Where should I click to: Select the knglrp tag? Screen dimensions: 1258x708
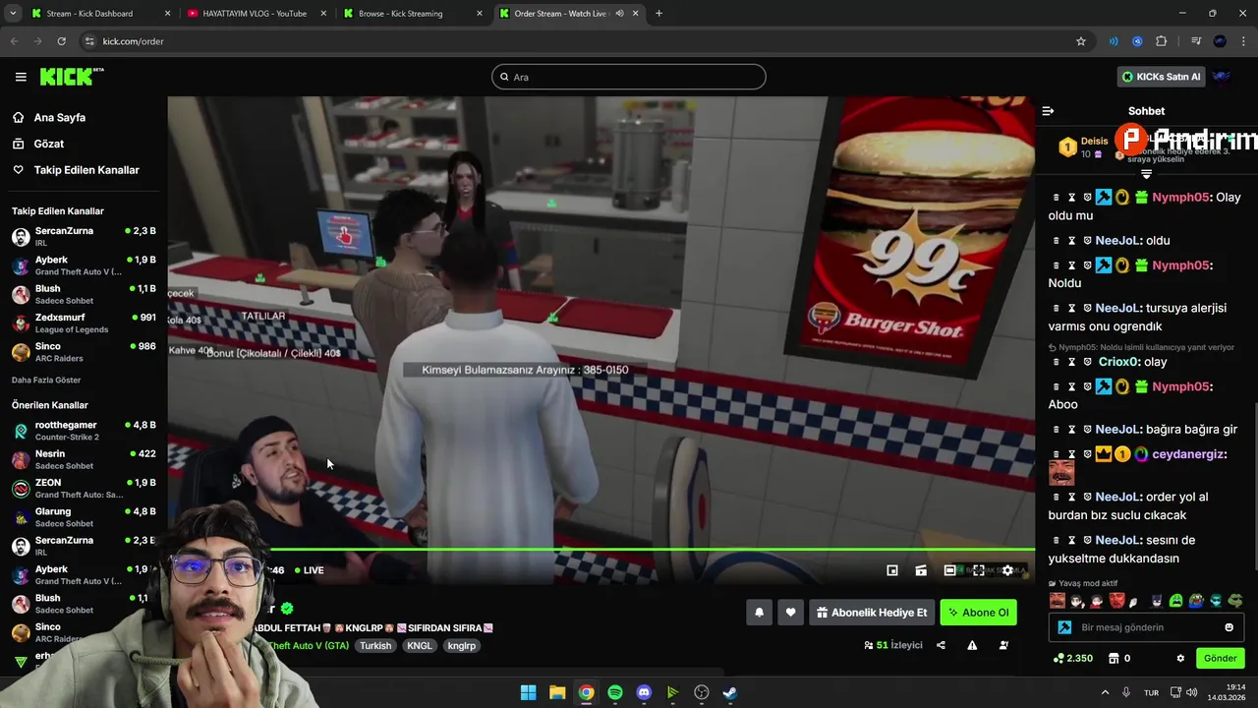coord(462,646)
